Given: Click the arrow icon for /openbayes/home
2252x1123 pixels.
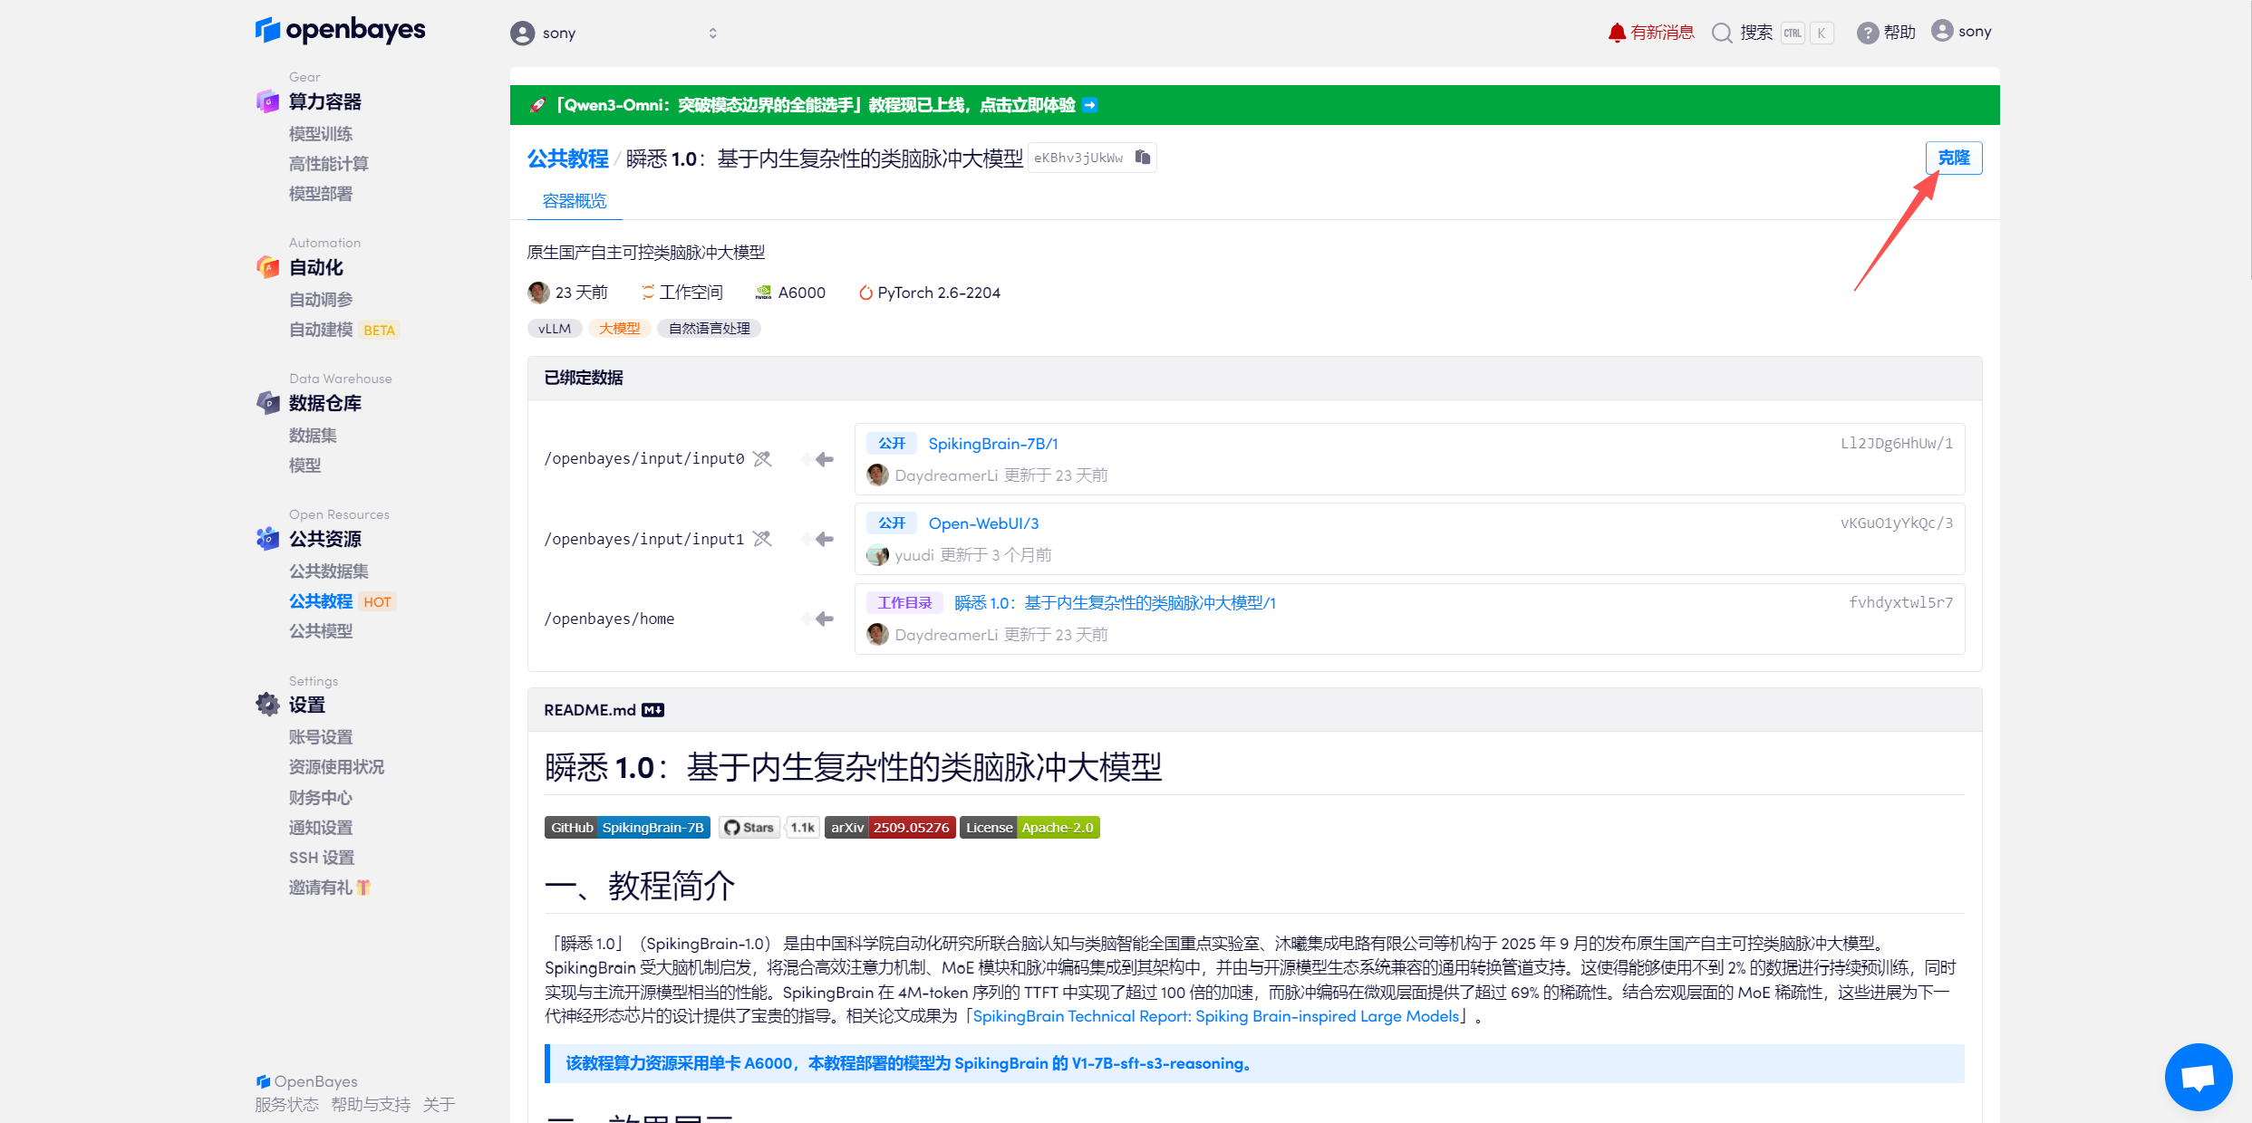Looking at the screenshot, I should pyautogui.click(x=819, y=619).
